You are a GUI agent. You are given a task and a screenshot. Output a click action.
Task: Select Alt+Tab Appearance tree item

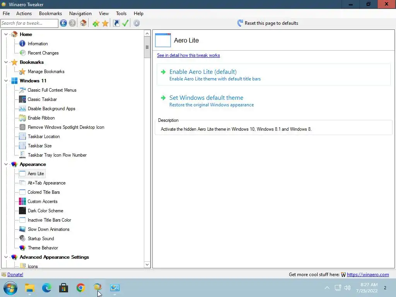click(46, 183)
